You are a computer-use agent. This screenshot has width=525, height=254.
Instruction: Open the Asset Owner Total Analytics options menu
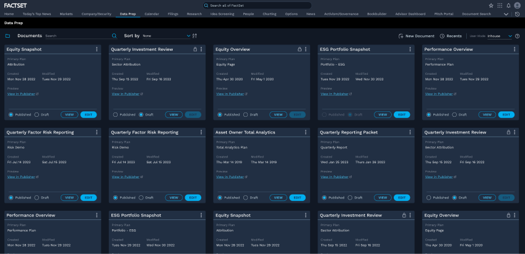coord(306,132)
